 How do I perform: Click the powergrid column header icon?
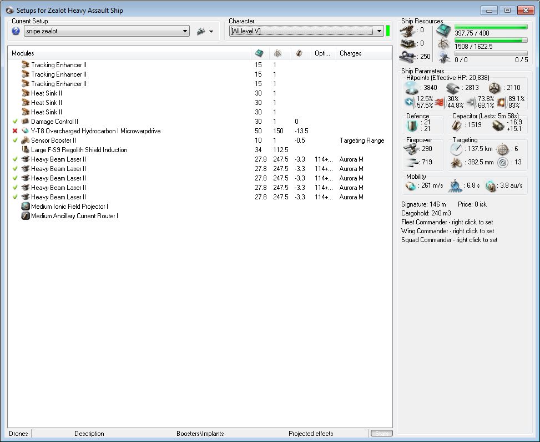278,53
